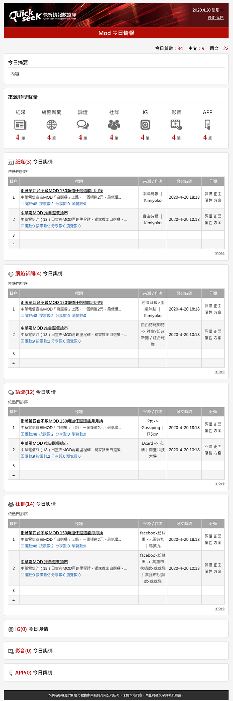Open first headline in 紙媒 table
The width and height of the screenshot is (233, 701).
point(62,191)
